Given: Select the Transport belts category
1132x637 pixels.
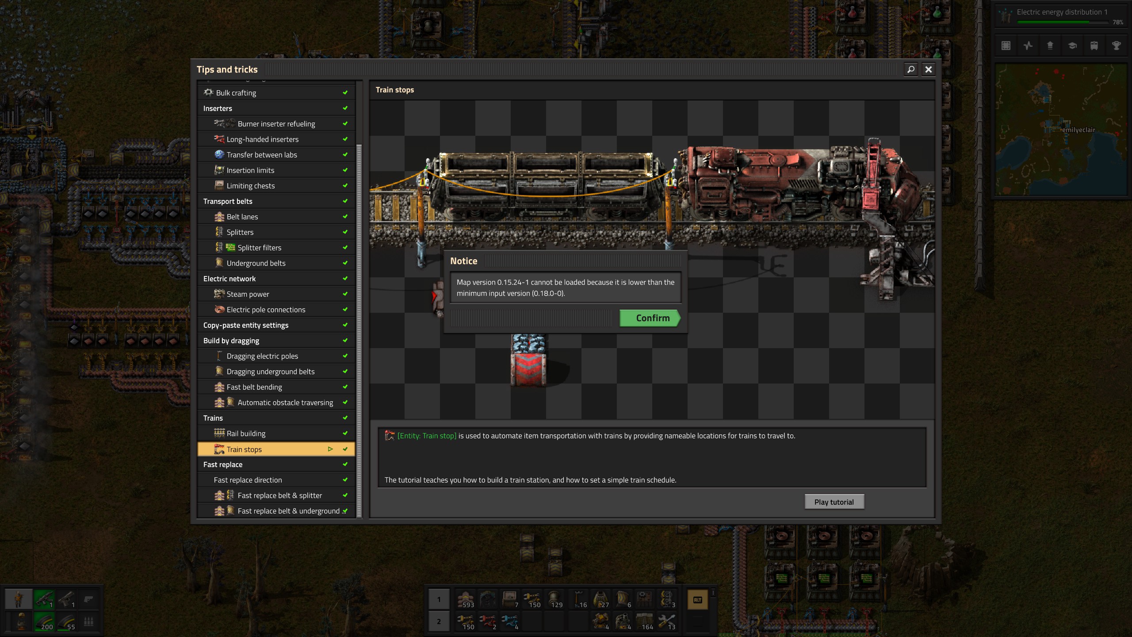Looking at the screenshot, I should [276, 201].
